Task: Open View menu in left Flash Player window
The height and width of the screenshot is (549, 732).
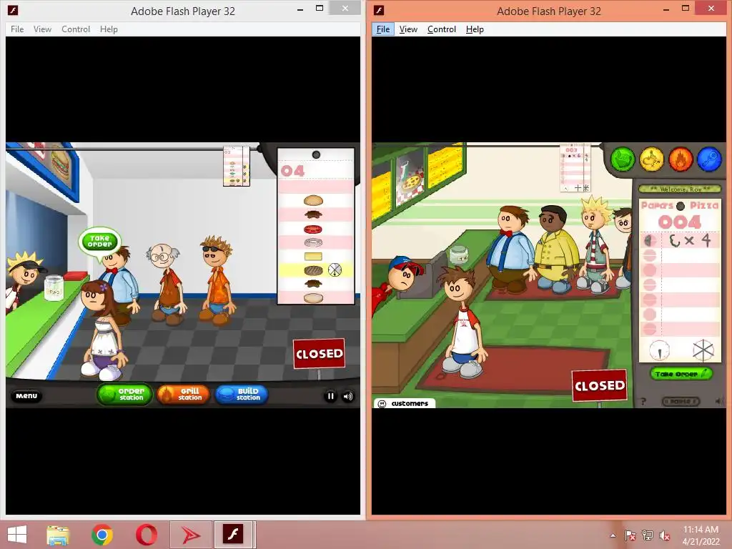Action: click(x=42, y=29)
